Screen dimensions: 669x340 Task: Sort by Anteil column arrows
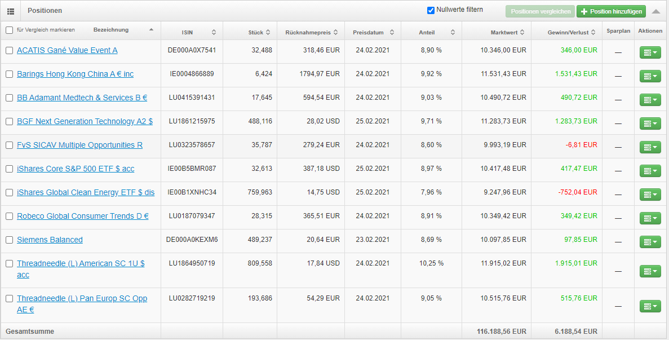[453, 33]
